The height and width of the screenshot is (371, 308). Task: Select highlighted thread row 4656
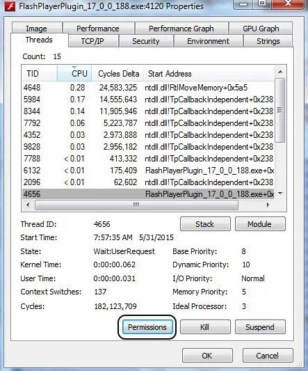pyautogui.click(x=148, y=194)
